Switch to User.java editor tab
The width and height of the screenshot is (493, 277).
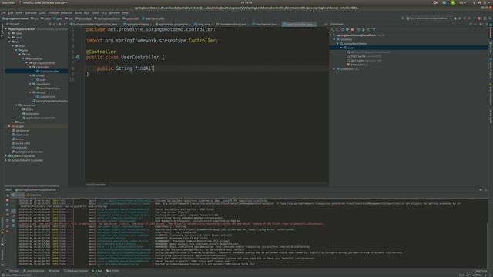coord(202,24)
